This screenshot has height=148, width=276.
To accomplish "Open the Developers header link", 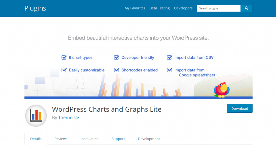I will [183, 8].
